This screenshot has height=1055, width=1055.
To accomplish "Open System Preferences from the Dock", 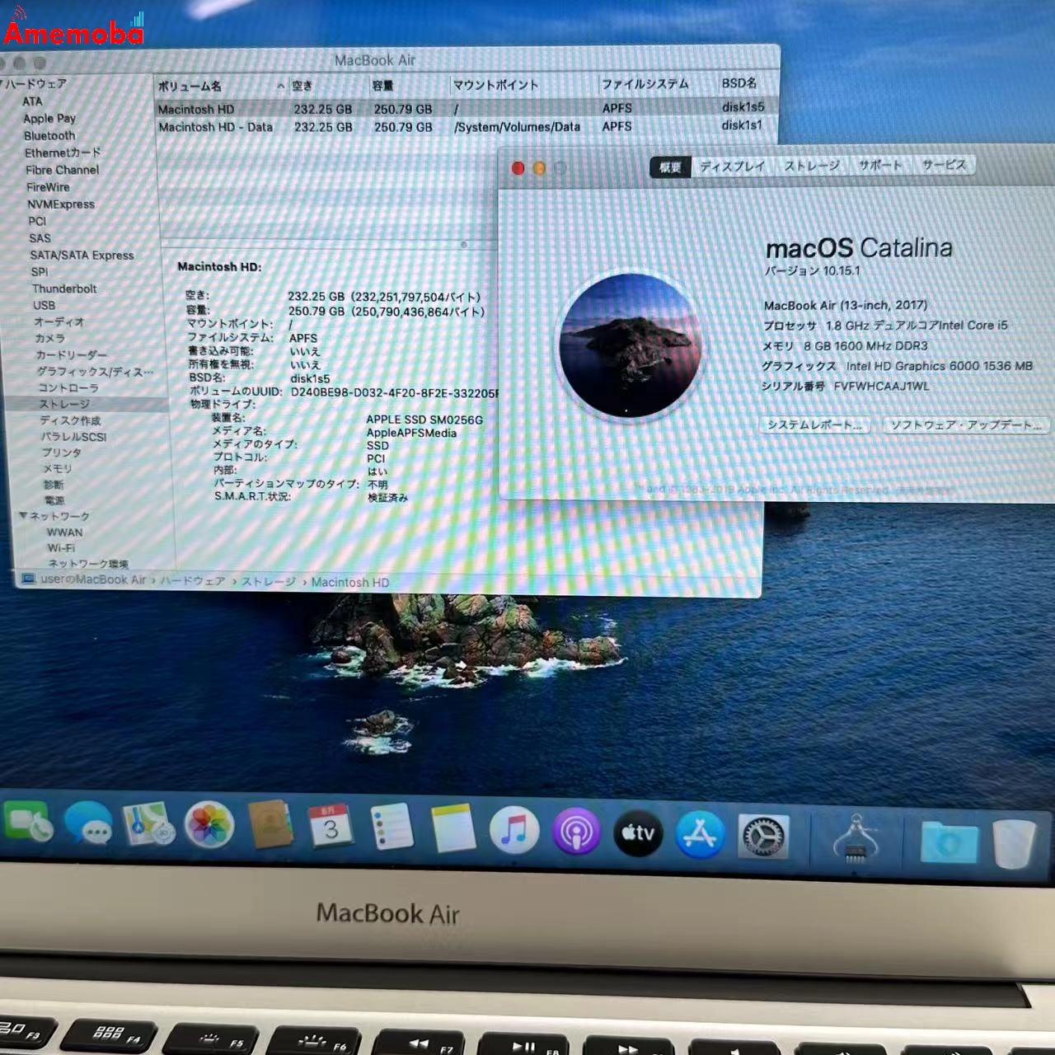I will 762,836.
